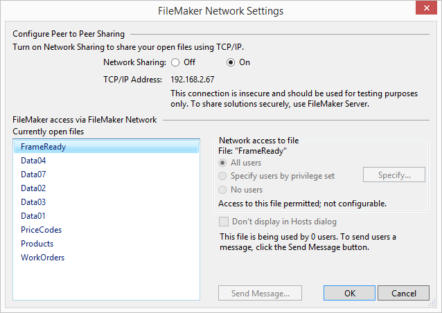The image size is (442, 313).
Task: Confirm settings with OK button
Action: [x=350, y=294]
